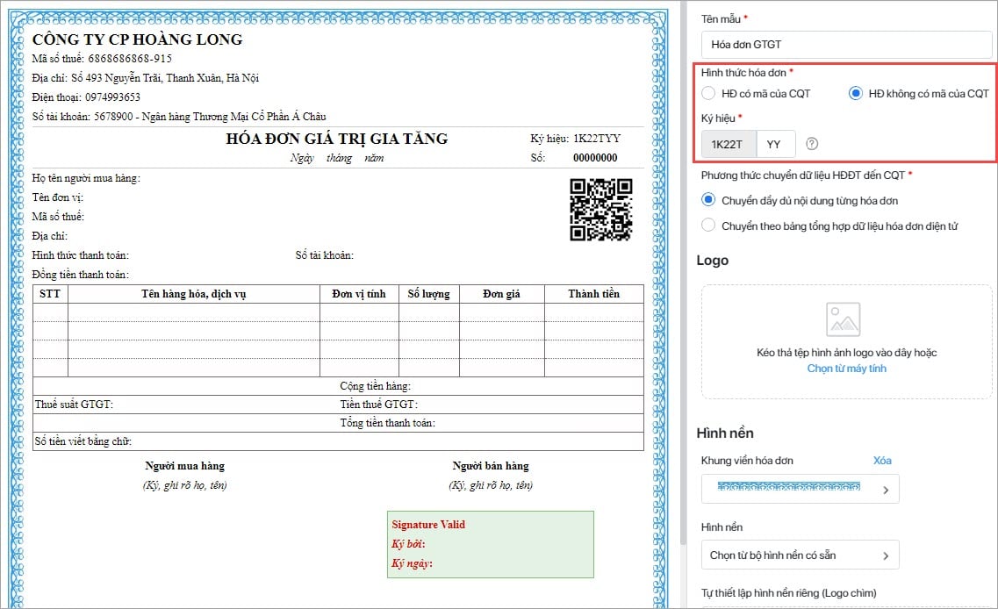Click 'Chọn từ máy tính' link

[846, 369]
